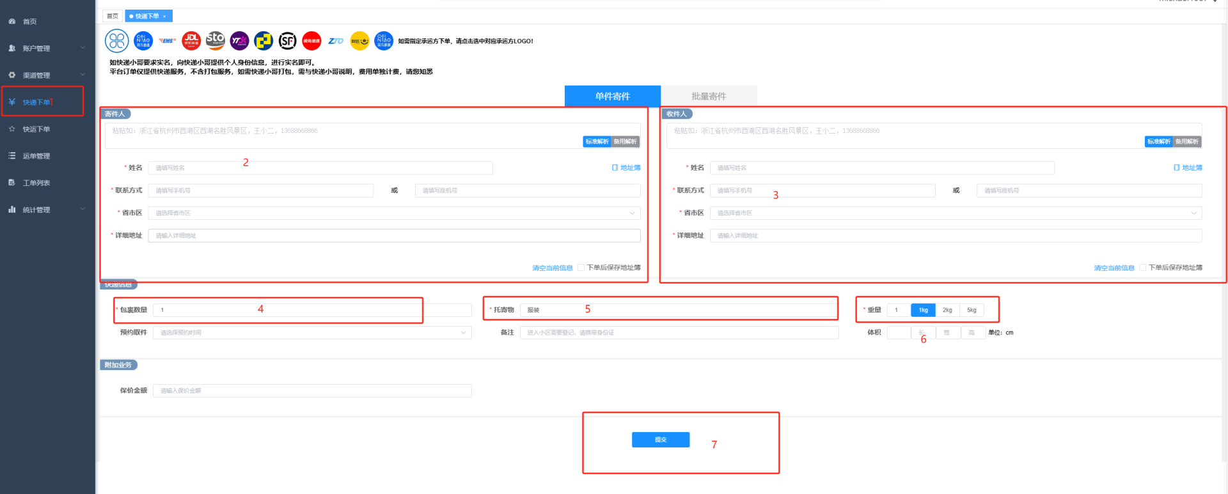The height and width of the screenshot is (494, 1228).
Task: Pick the SF express carrier logo
Action: tap(288, 41)
